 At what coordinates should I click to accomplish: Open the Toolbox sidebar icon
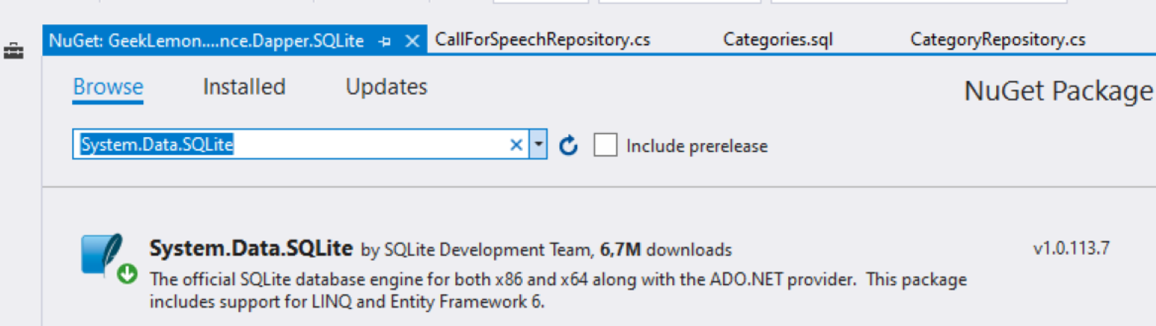(x=13, y=50)
